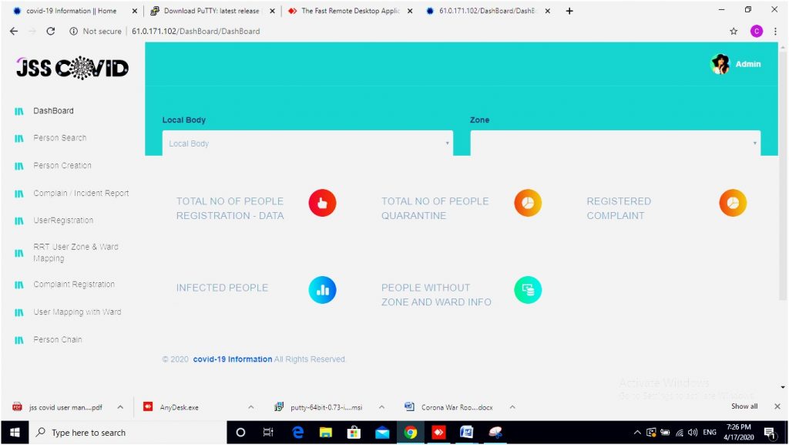Open File Explorer from the taskbar
789x445 pixels.
326,433
